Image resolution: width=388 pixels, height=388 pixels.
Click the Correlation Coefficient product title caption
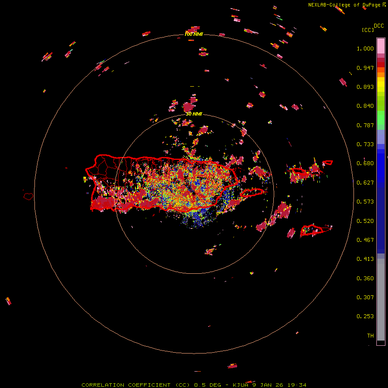(194, 385)
